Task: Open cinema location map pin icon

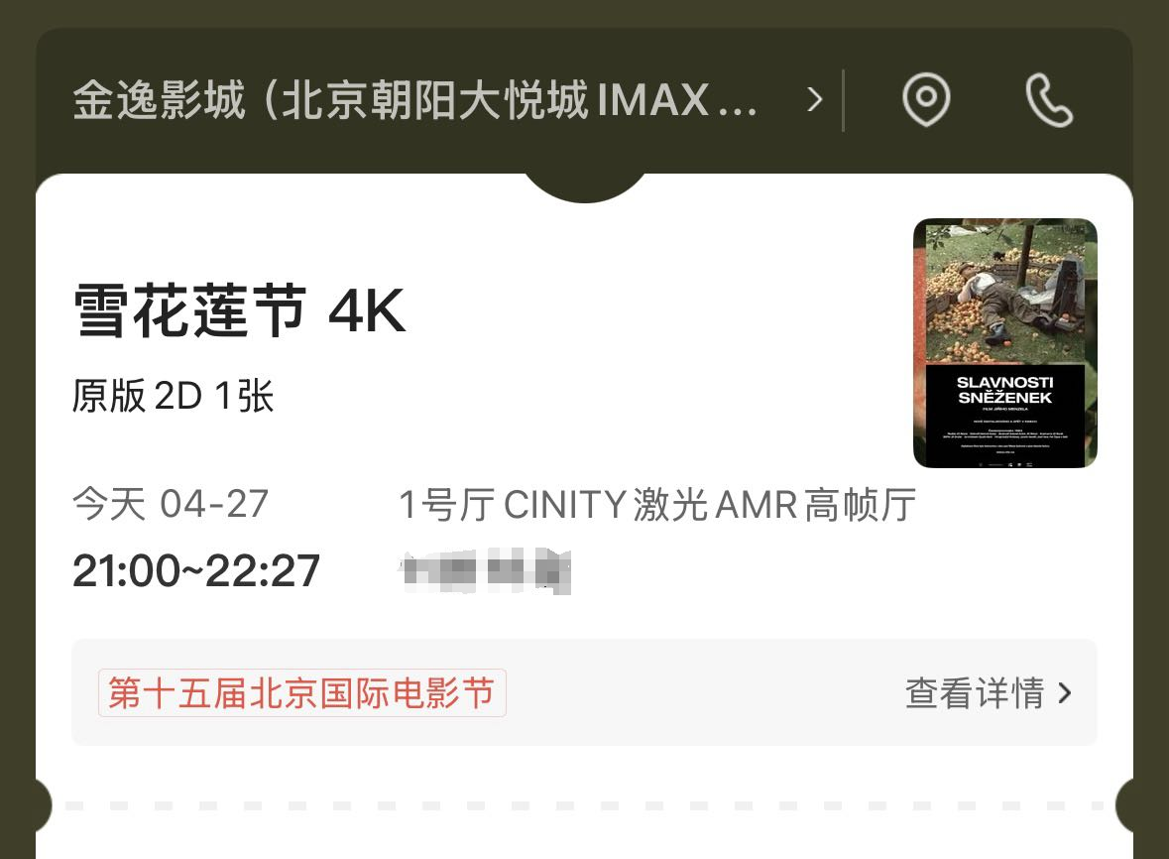Action: click(x=926, y=100)
